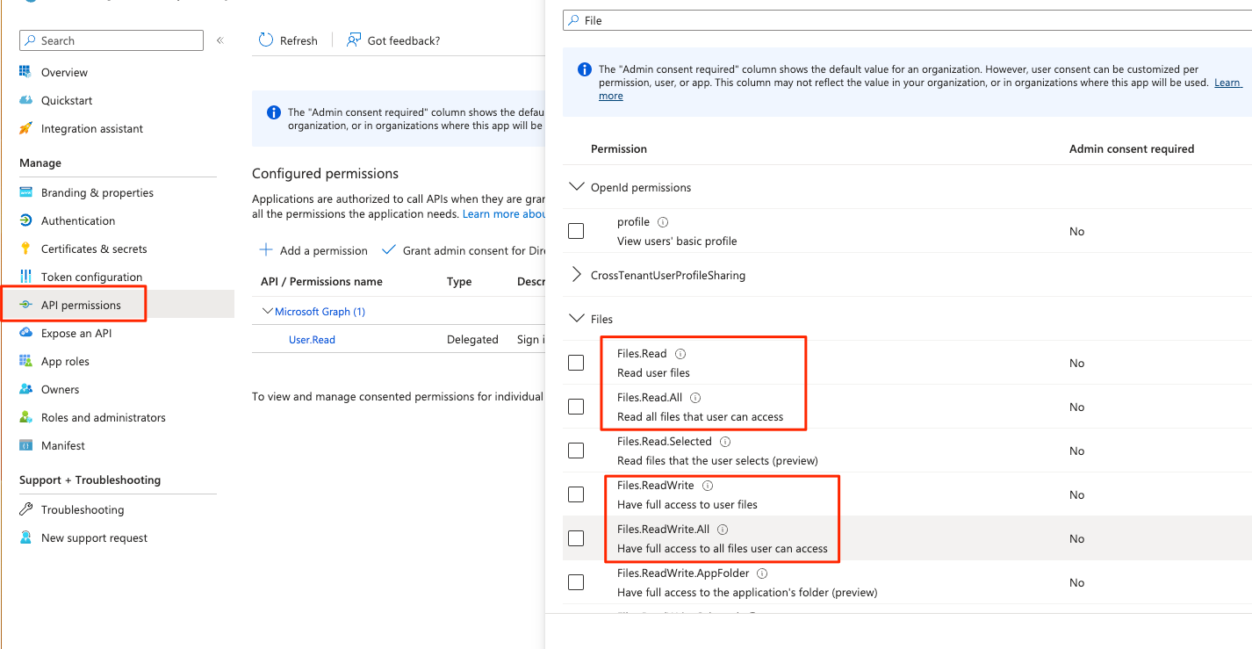Check the Files.ReadWrite permission checkbox
Image resolution: width=1252 pixels, height=649 pixels.
click(576, 494)
